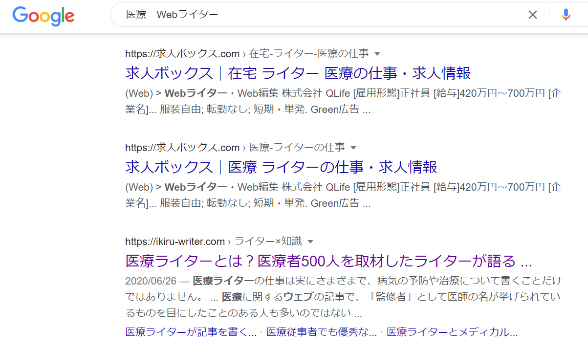
Task: Open result 求人ボックス｜在宅 ライター 医療の仕事・求人情報
Action: click(x=298, y=73)
